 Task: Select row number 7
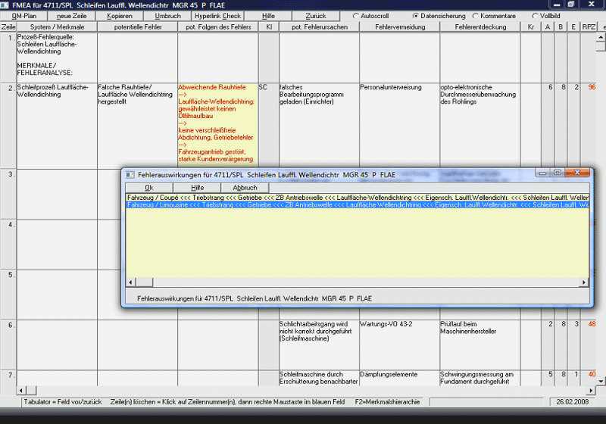tap(8, 378)
